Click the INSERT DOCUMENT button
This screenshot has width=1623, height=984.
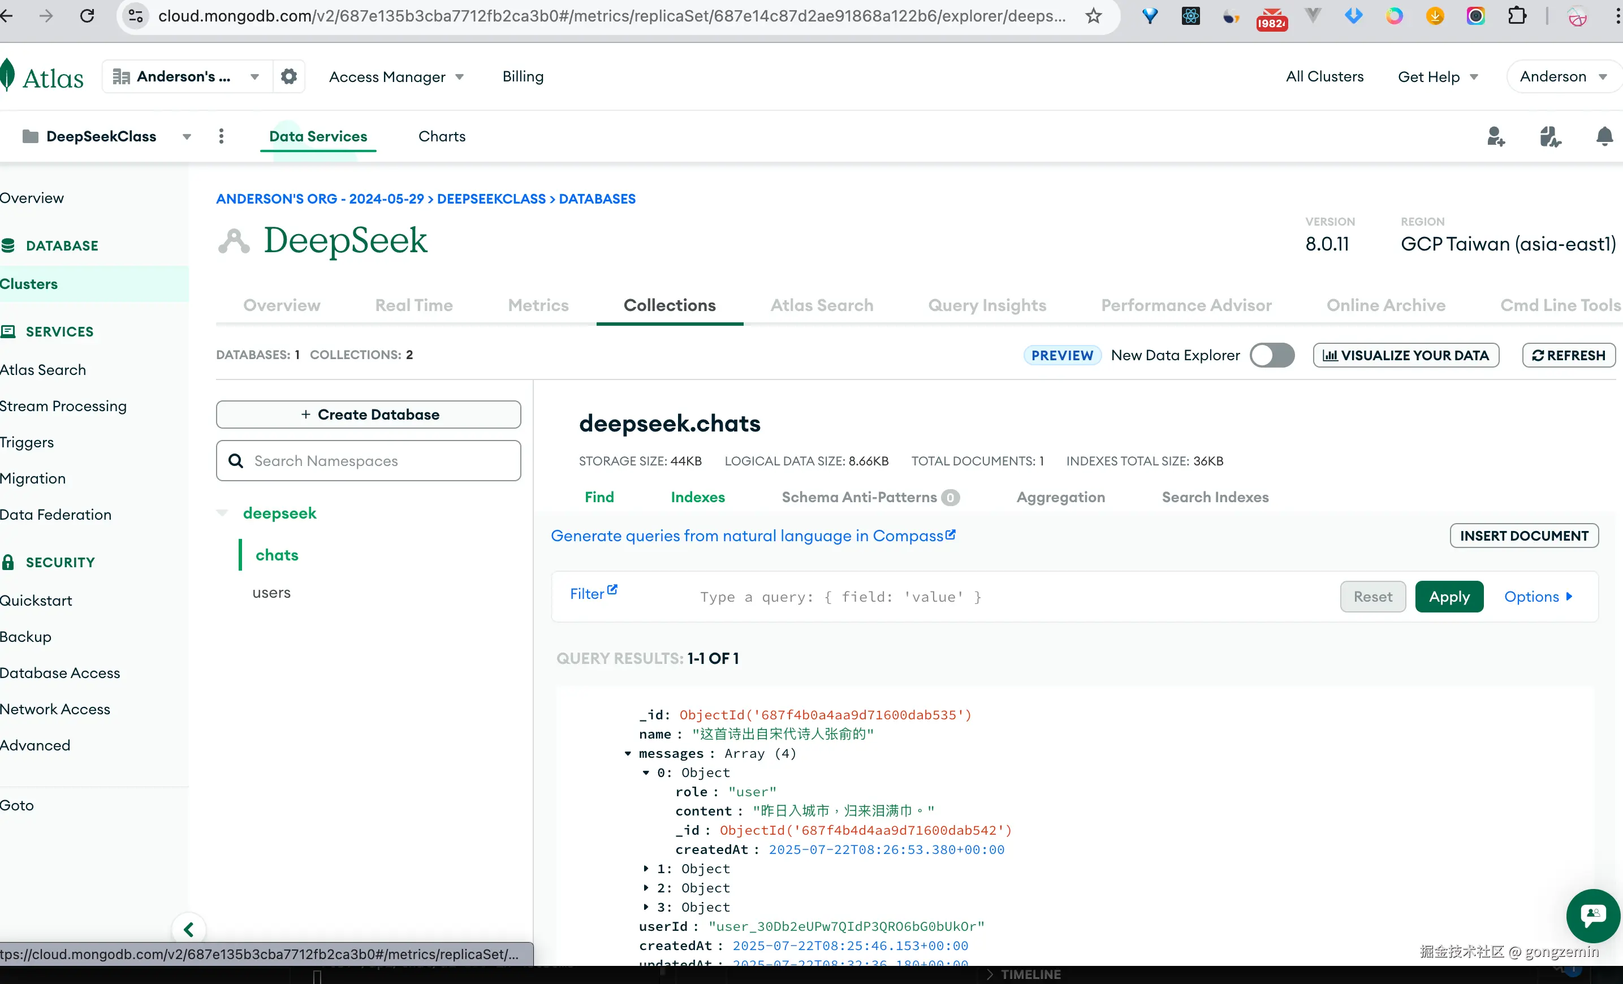point(1523,536)
